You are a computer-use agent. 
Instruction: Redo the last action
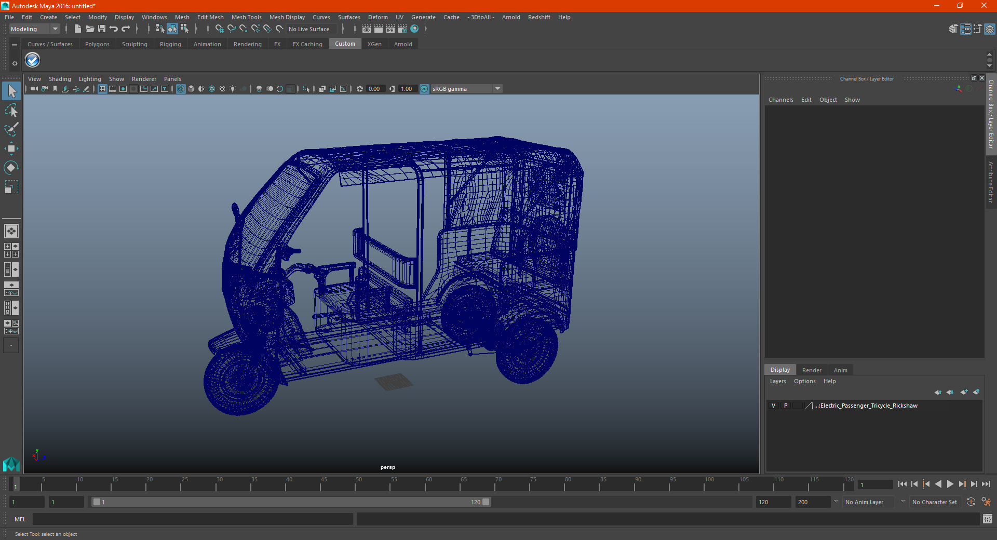coord(126,29)
